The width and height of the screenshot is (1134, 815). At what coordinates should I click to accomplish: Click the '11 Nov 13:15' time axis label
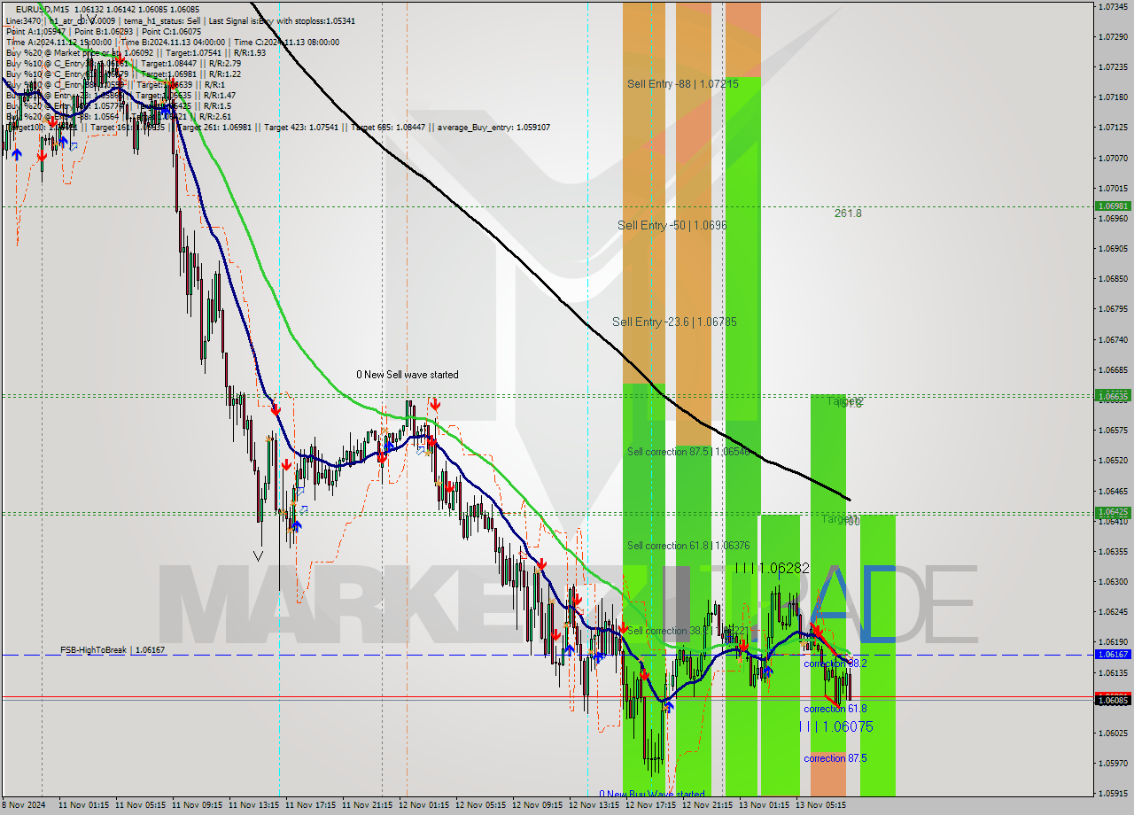(x=254, y=805)
